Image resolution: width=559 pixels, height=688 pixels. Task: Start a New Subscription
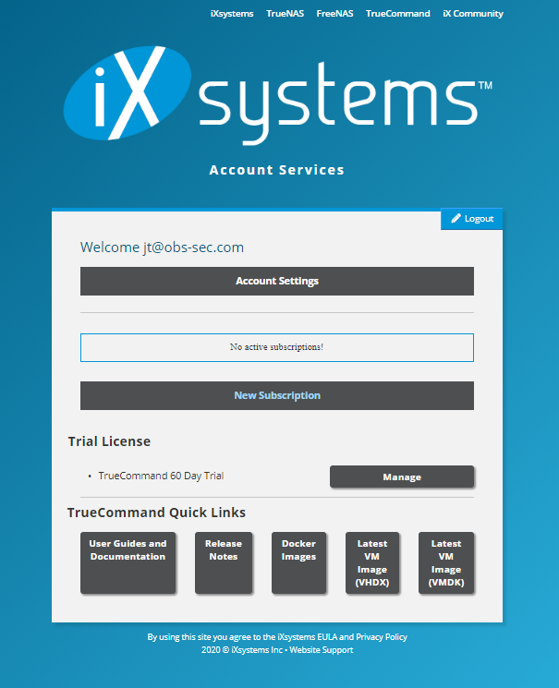coord(277,395)
